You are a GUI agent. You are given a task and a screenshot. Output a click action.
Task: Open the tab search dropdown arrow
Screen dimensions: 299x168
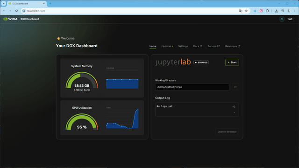pos(4,3)
